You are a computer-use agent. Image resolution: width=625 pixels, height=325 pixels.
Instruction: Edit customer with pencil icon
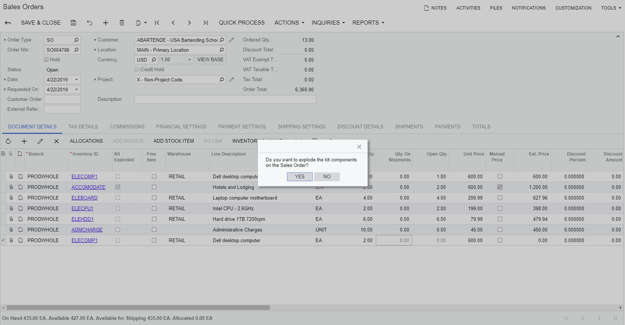click(x=232, y=40)
